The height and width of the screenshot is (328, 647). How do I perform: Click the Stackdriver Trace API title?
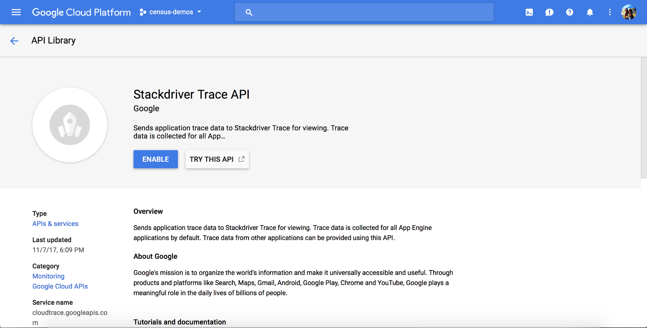[192, 94]
